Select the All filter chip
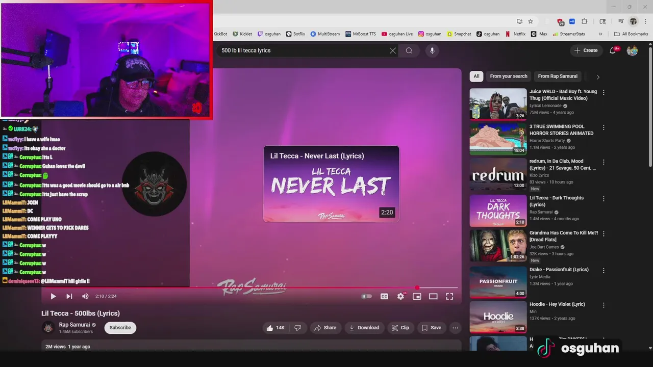This screenshot has height=367, width=653. (x=476, y=76)
